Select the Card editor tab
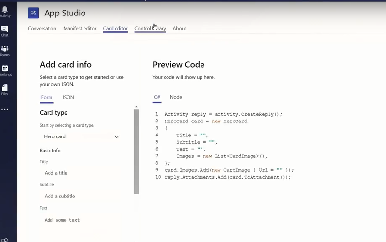The image size is (386, 242). click(115, 29)
